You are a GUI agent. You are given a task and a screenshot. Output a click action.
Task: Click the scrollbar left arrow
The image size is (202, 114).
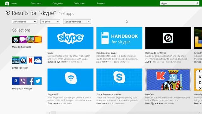(x=50, y=113)
